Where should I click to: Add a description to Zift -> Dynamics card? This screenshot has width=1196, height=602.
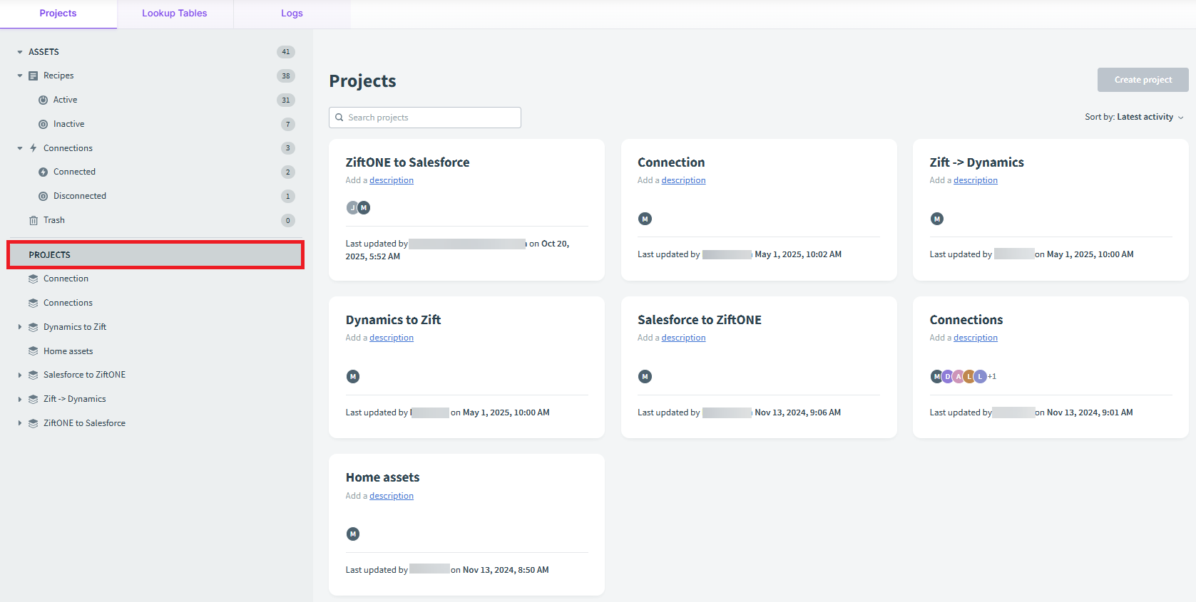976,180
